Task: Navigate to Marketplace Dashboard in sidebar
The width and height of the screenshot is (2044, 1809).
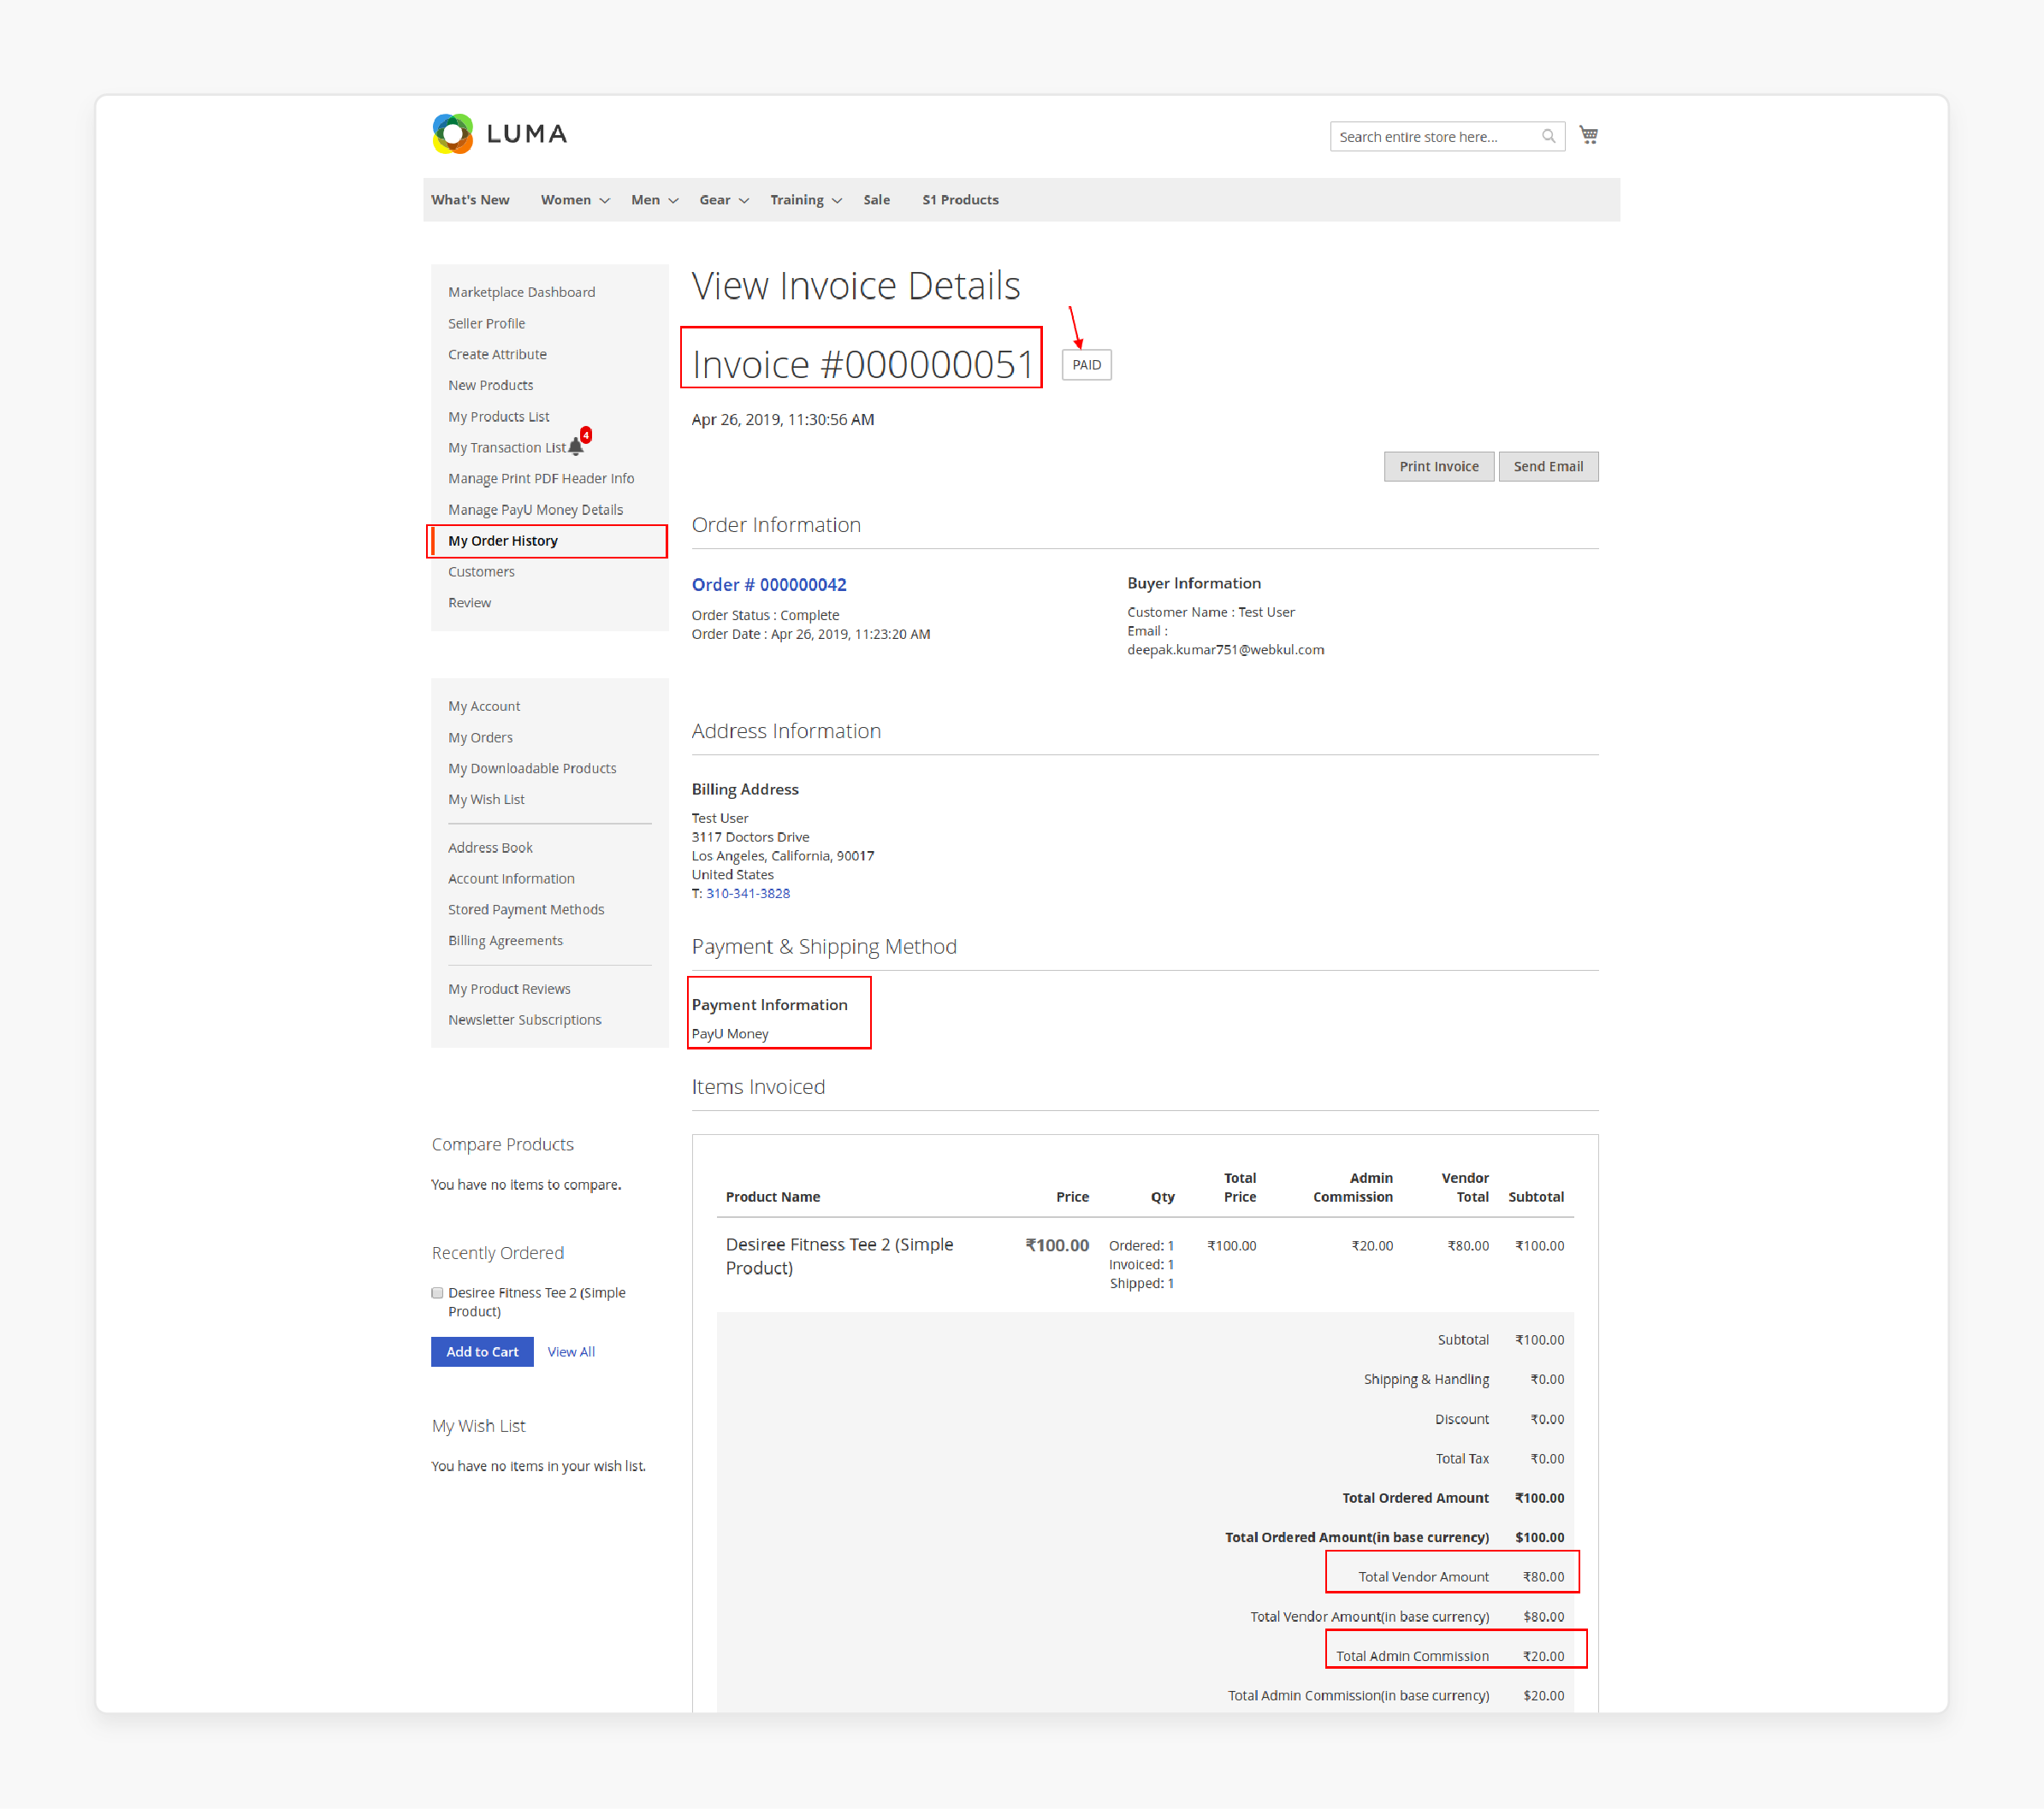Action: tap(521, 291)
